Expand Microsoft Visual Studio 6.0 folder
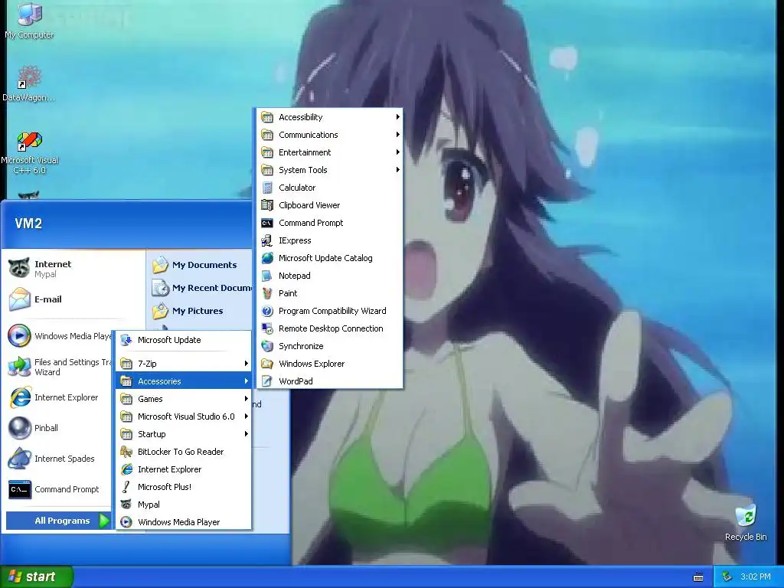784x588 pixels. 183,416
